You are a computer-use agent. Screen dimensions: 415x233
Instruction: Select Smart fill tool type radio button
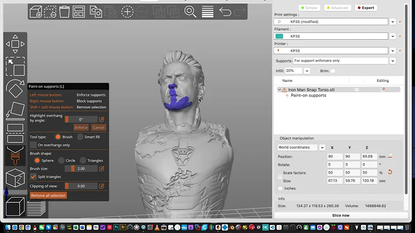point(80,137)
